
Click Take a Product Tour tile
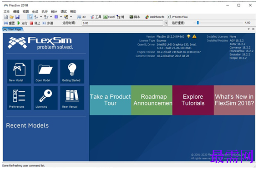pos(110,100)
